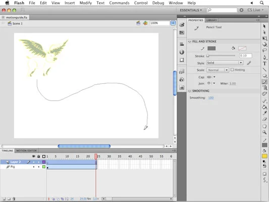269x202 pixels.
Task: Select the Paint Bucket tool
Action: pos(264,107)
